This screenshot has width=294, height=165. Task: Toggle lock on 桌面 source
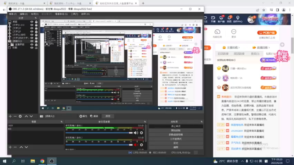point(36,22)
